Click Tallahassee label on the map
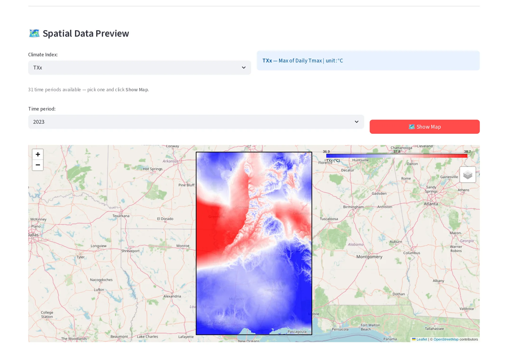Screen dimensions: 508x352 pos(434,329)
